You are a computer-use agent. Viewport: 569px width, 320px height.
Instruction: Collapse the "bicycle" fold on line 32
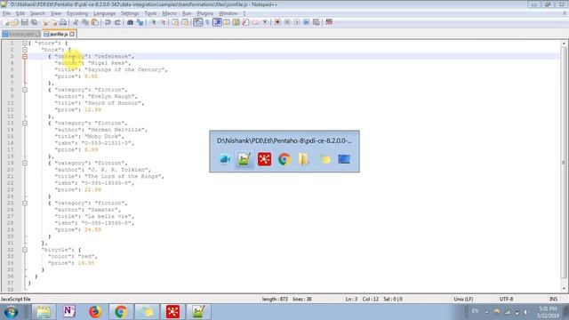pyautogui.click(x=25, y=250)
